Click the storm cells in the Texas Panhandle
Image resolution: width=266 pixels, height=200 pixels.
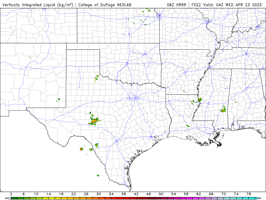(x=97, y=78)
